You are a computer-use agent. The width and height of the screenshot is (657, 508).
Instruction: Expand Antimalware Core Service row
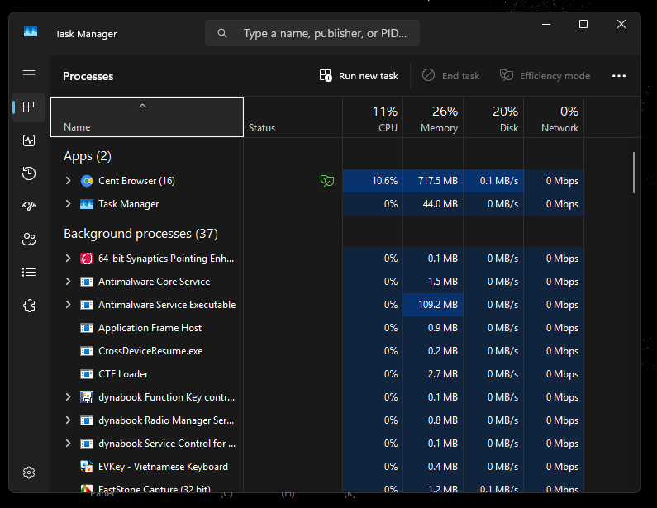coord(68,282)
